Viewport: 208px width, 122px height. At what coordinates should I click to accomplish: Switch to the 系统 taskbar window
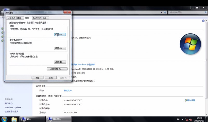32,119
